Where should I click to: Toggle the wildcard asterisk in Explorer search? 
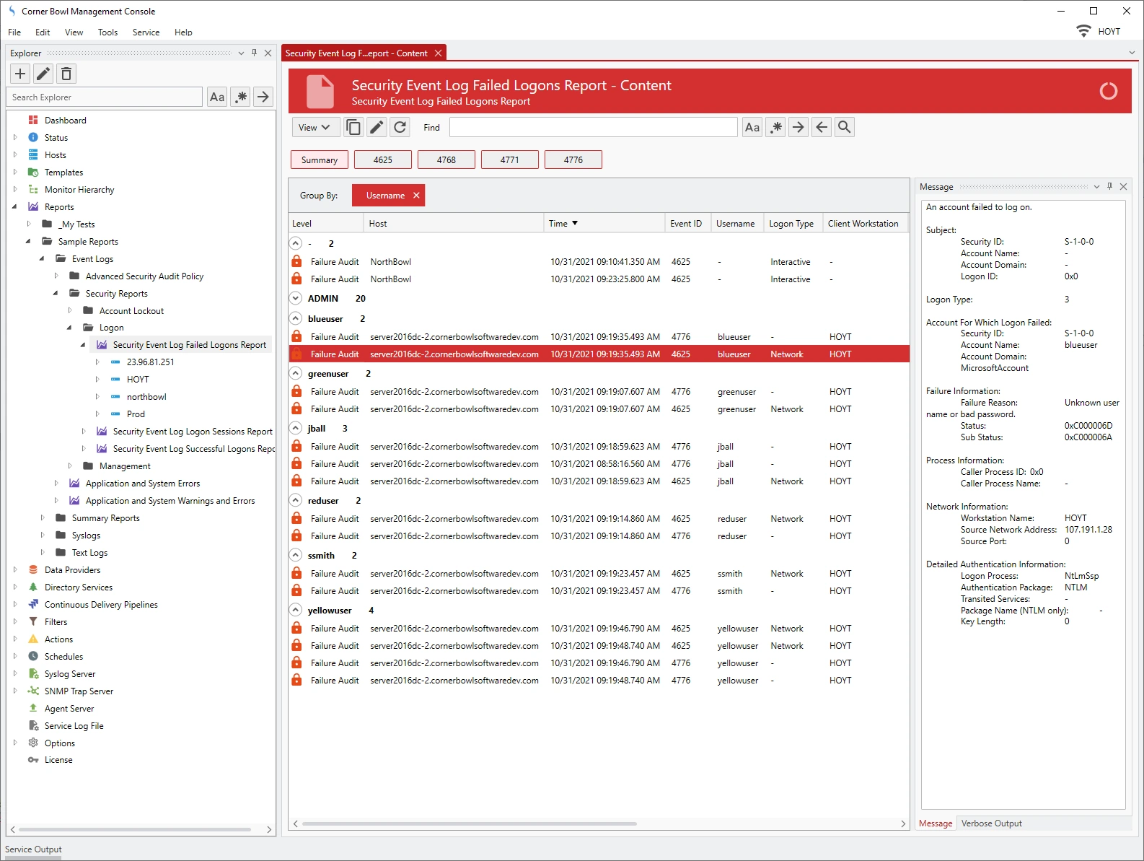pos(241,97)
